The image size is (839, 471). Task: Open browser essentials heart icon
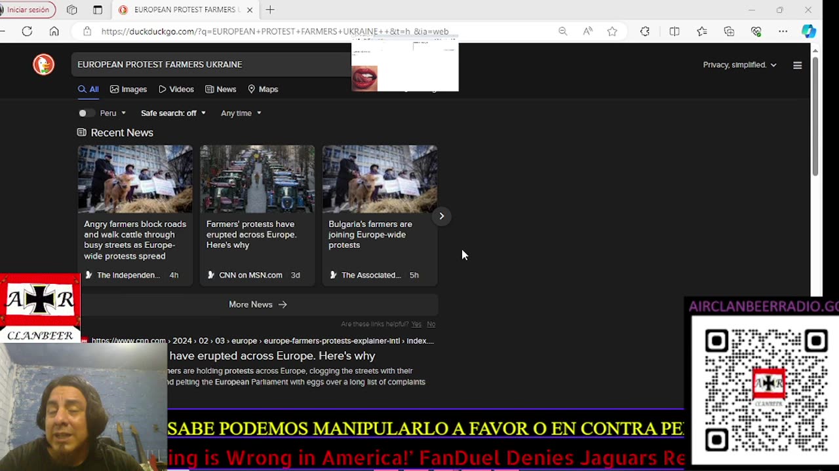pos(756,31)
